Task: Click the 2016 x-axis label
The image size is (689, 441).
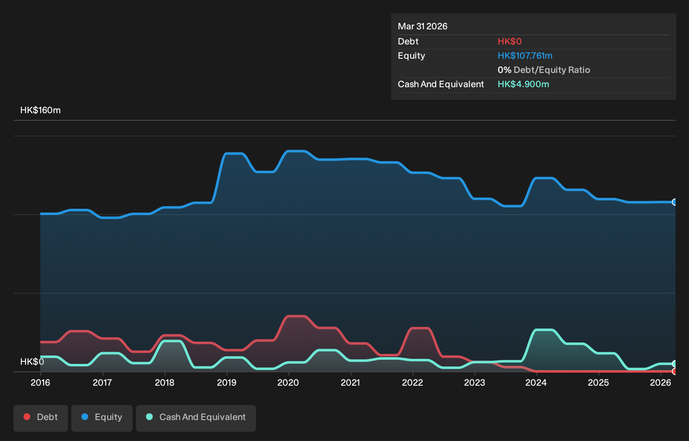Action: (x=40, y=382)
